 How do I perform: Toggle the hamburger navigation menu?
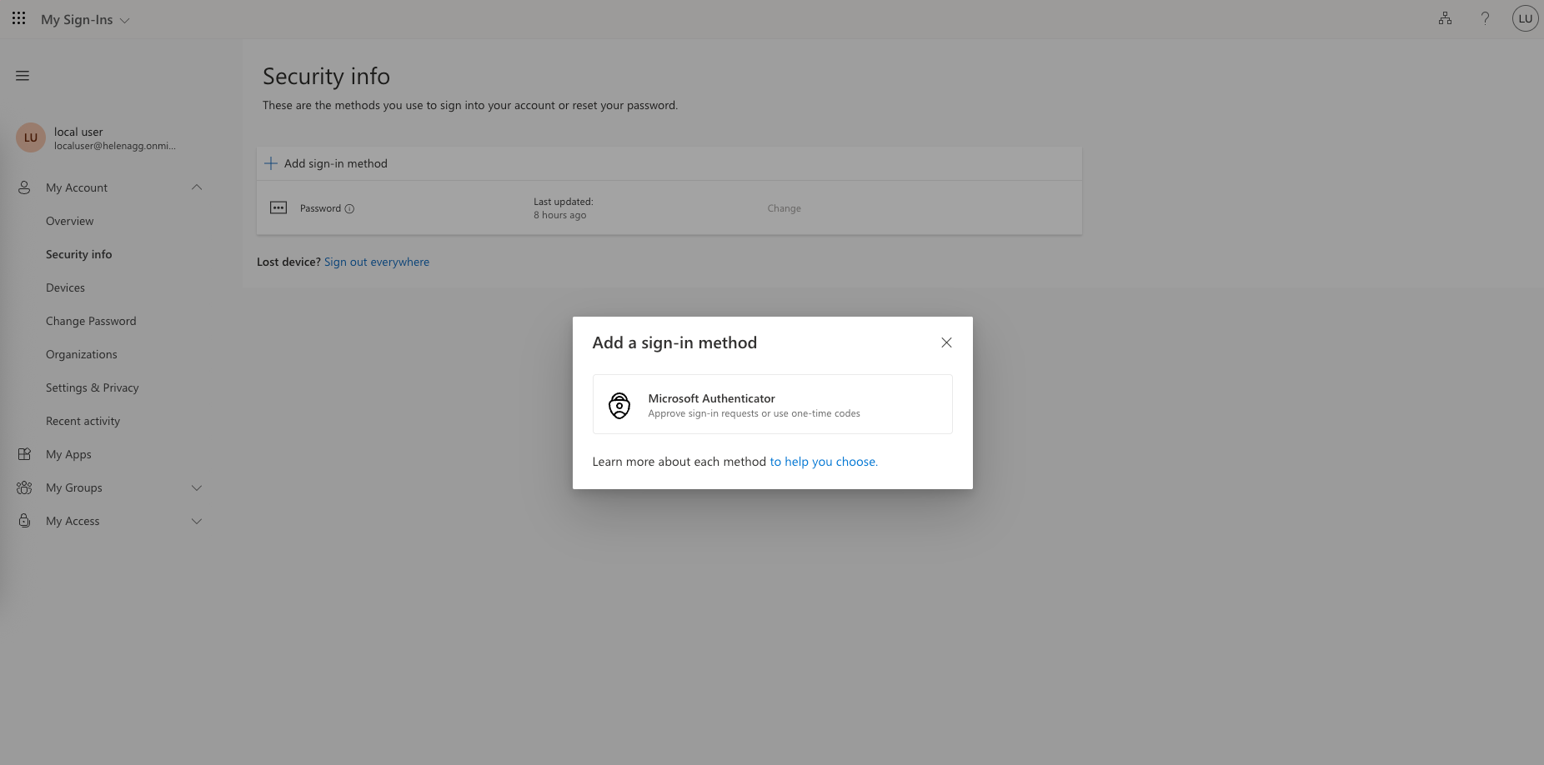[x=23, y=76]
